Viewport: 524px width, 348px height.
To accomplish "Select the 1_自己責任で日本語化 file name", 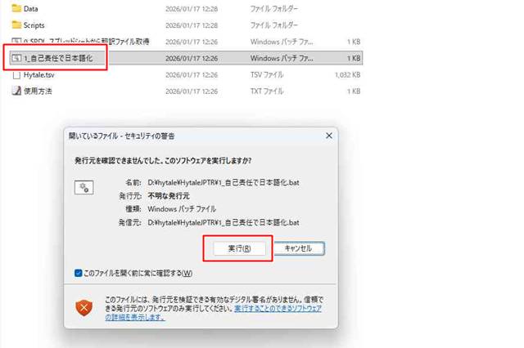I will (x=58, y=58).
